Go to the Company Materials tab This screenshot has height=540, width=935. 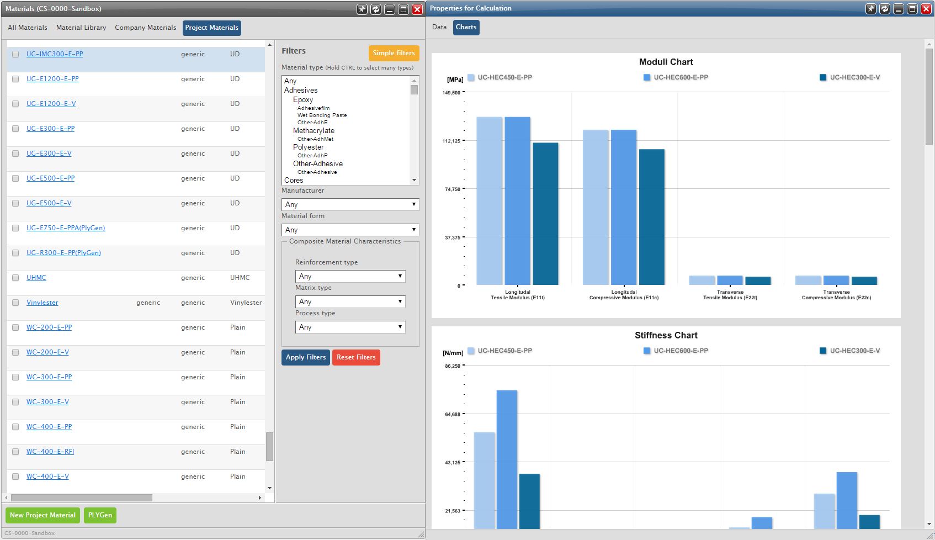point(146,28)
